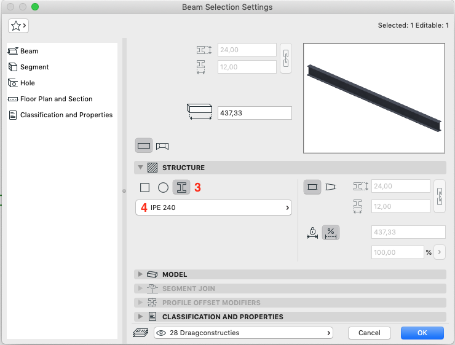Click the STRUCTURE hatch icon
455x345 pixels.
tap(152, 168)
